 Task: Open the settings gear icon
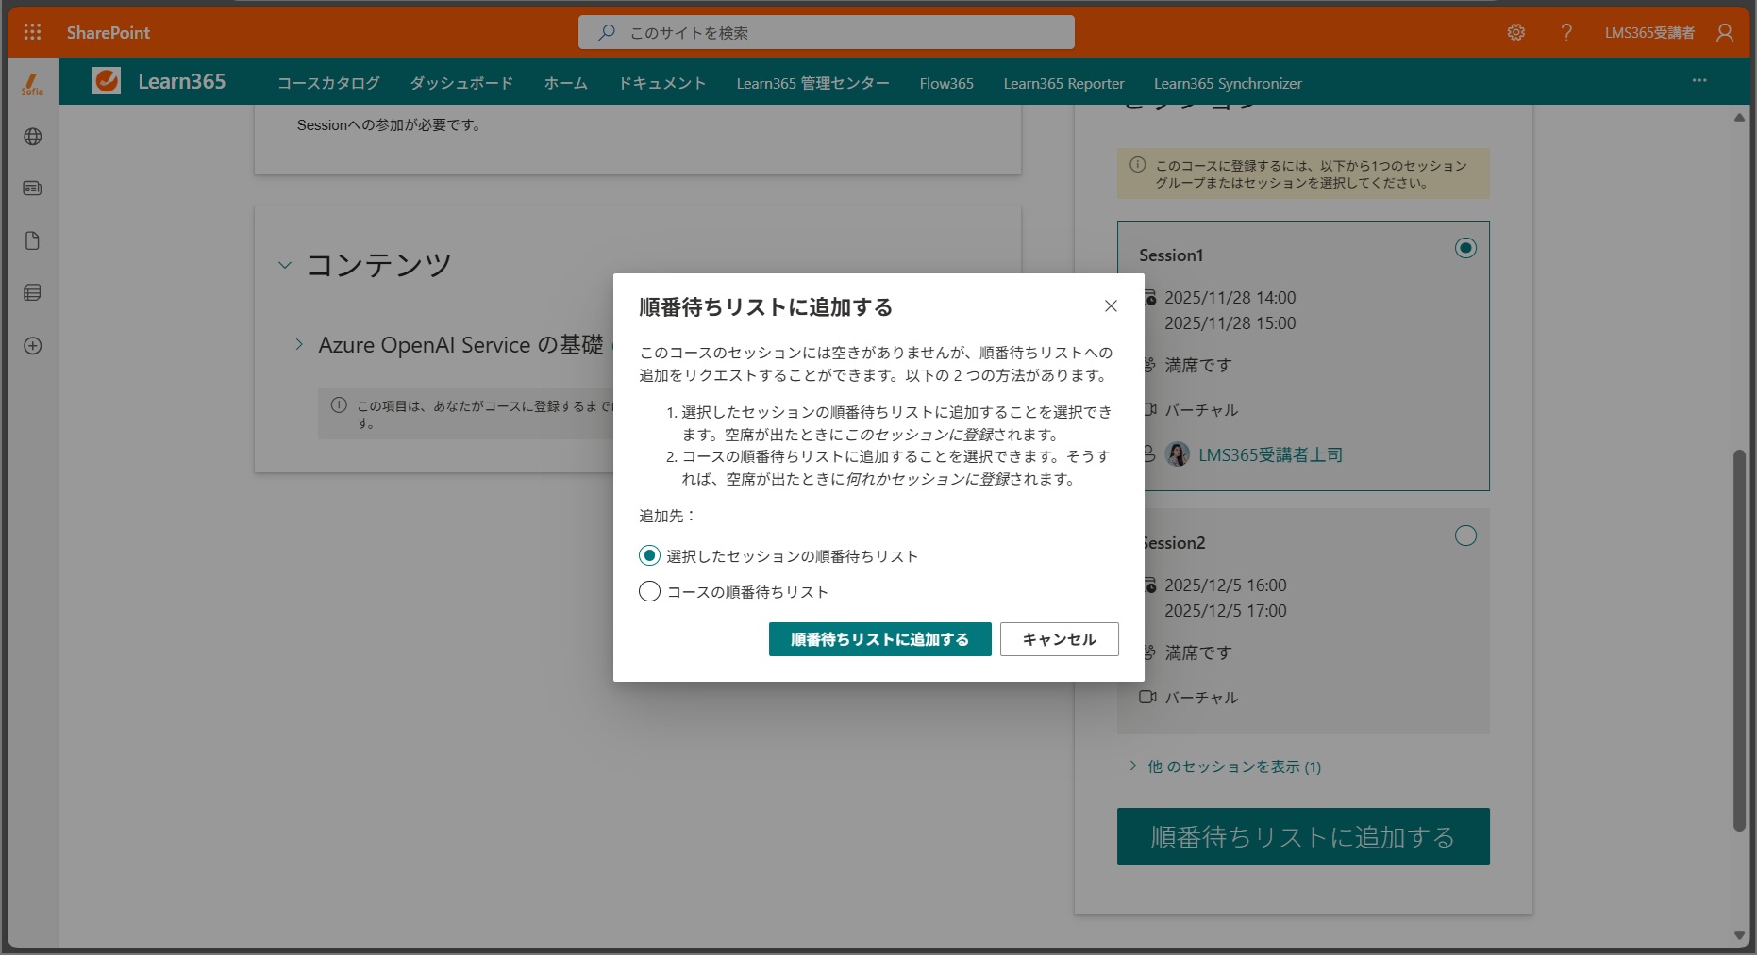coord(1515,32)
